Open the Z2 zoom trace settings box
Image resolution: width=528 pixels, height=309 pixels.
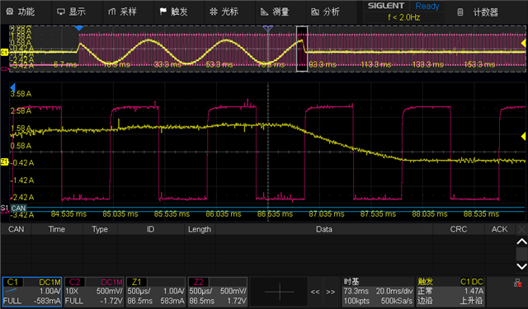tap(218, 292)
